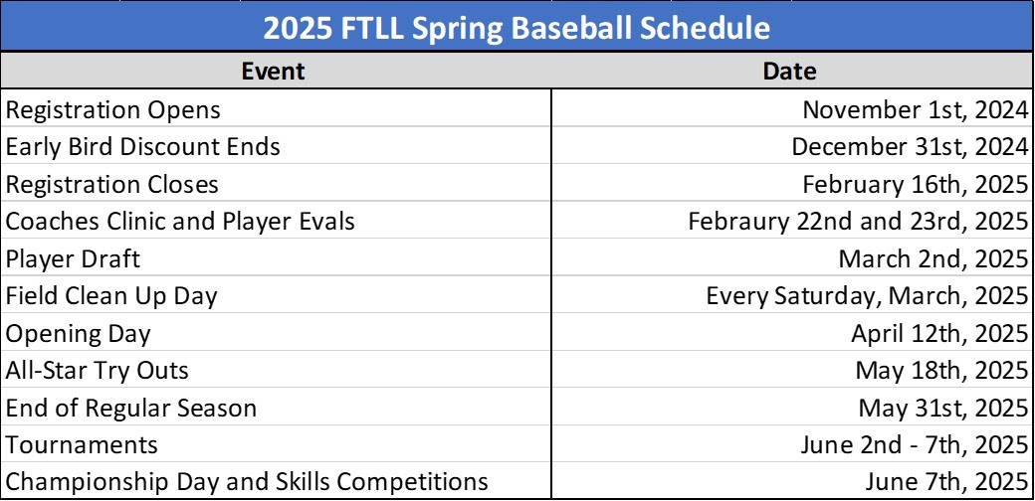Select the Date column header
Image resolution: width=1035 pixels, height=501 pixels.
tap(792, 71)
